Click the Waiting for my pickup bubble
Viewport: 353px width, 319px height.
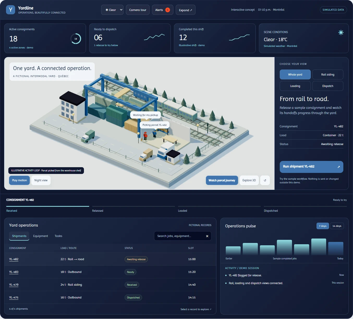pyautogui.click(x=145, y=115)
